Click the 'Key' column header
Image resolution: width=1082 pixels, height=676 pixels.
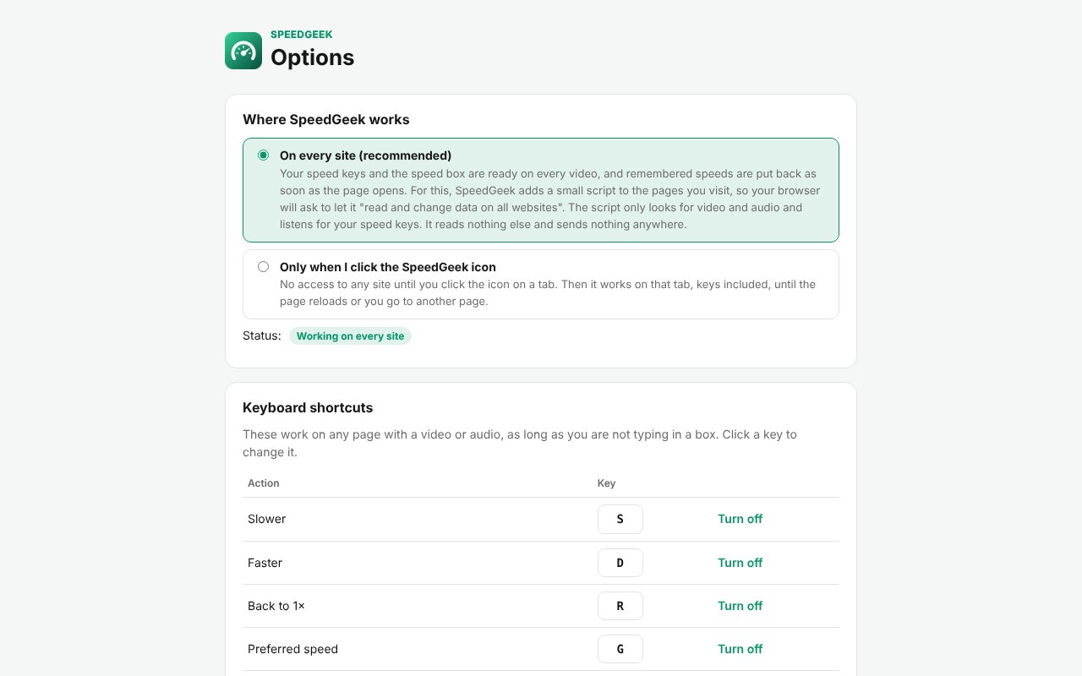[607, 483]
